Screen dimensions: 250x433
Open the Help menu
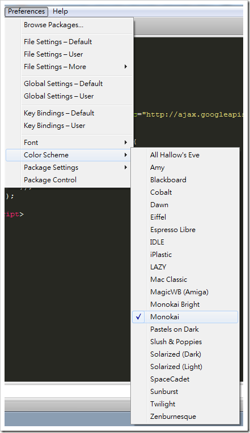coord(60,11)
